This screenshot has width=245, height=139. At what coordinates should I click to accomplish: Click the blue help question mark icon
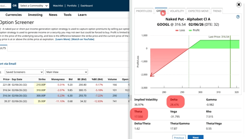pos(238,17)
